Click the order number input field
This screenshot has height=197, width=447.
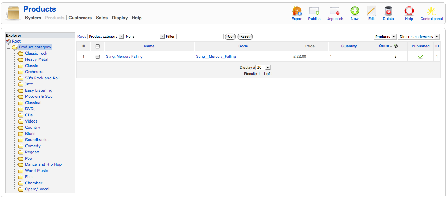pyautogui.click(x=395, y=57)
